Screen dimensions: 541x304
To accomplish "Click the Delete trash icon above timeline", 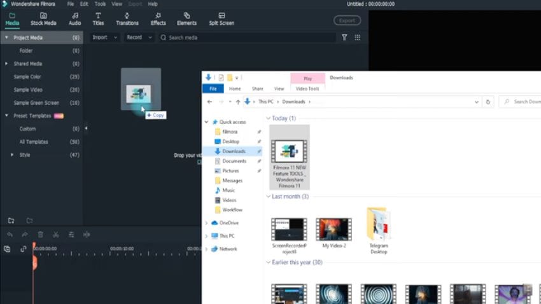I will tap(40, 235).
